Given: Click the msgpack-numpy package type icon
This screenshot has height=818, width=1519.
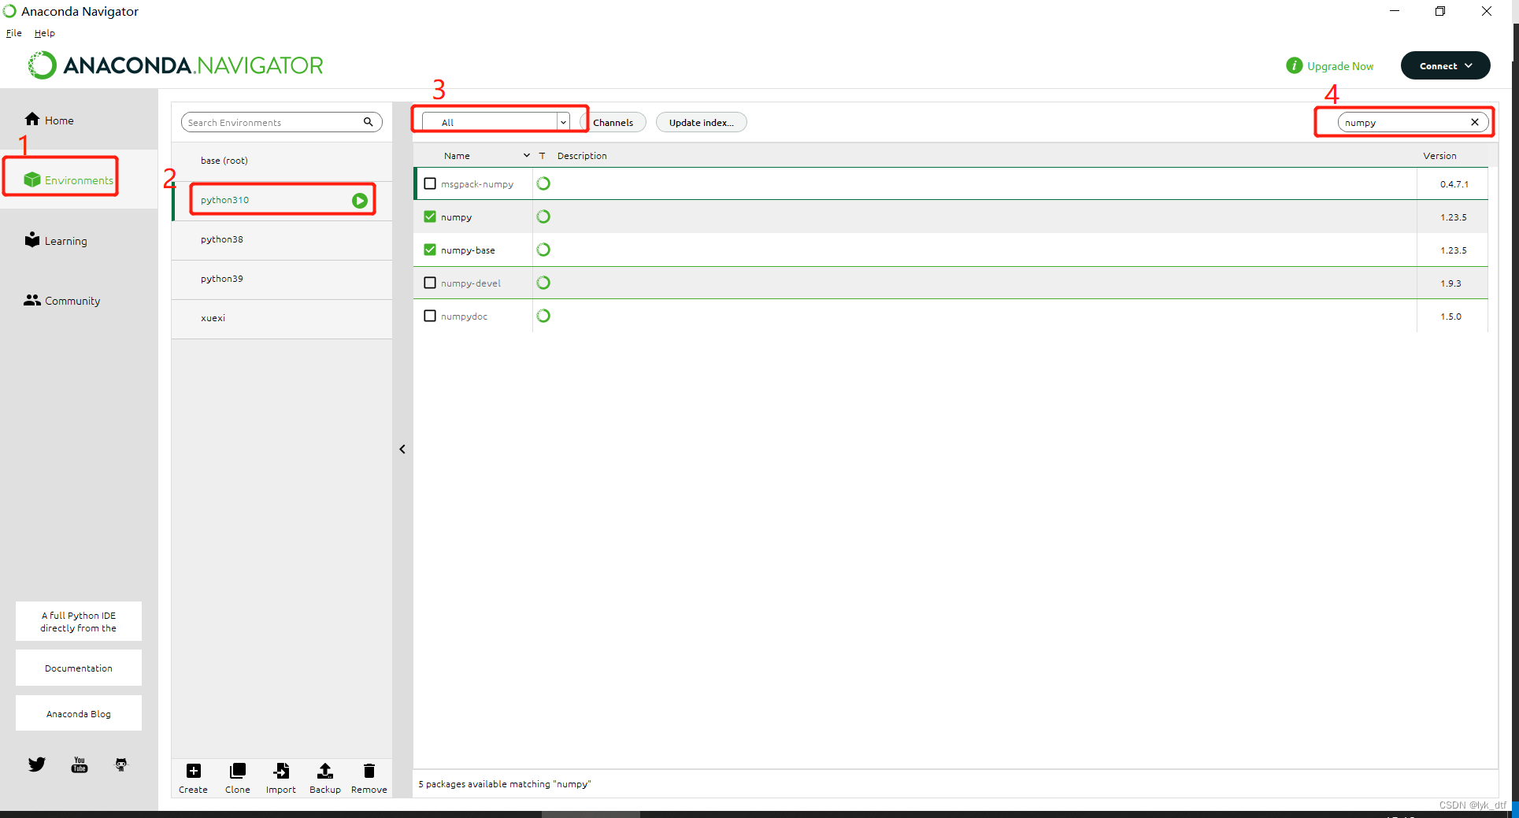Looking at the screenshot, I should click(x=543, y=183).
